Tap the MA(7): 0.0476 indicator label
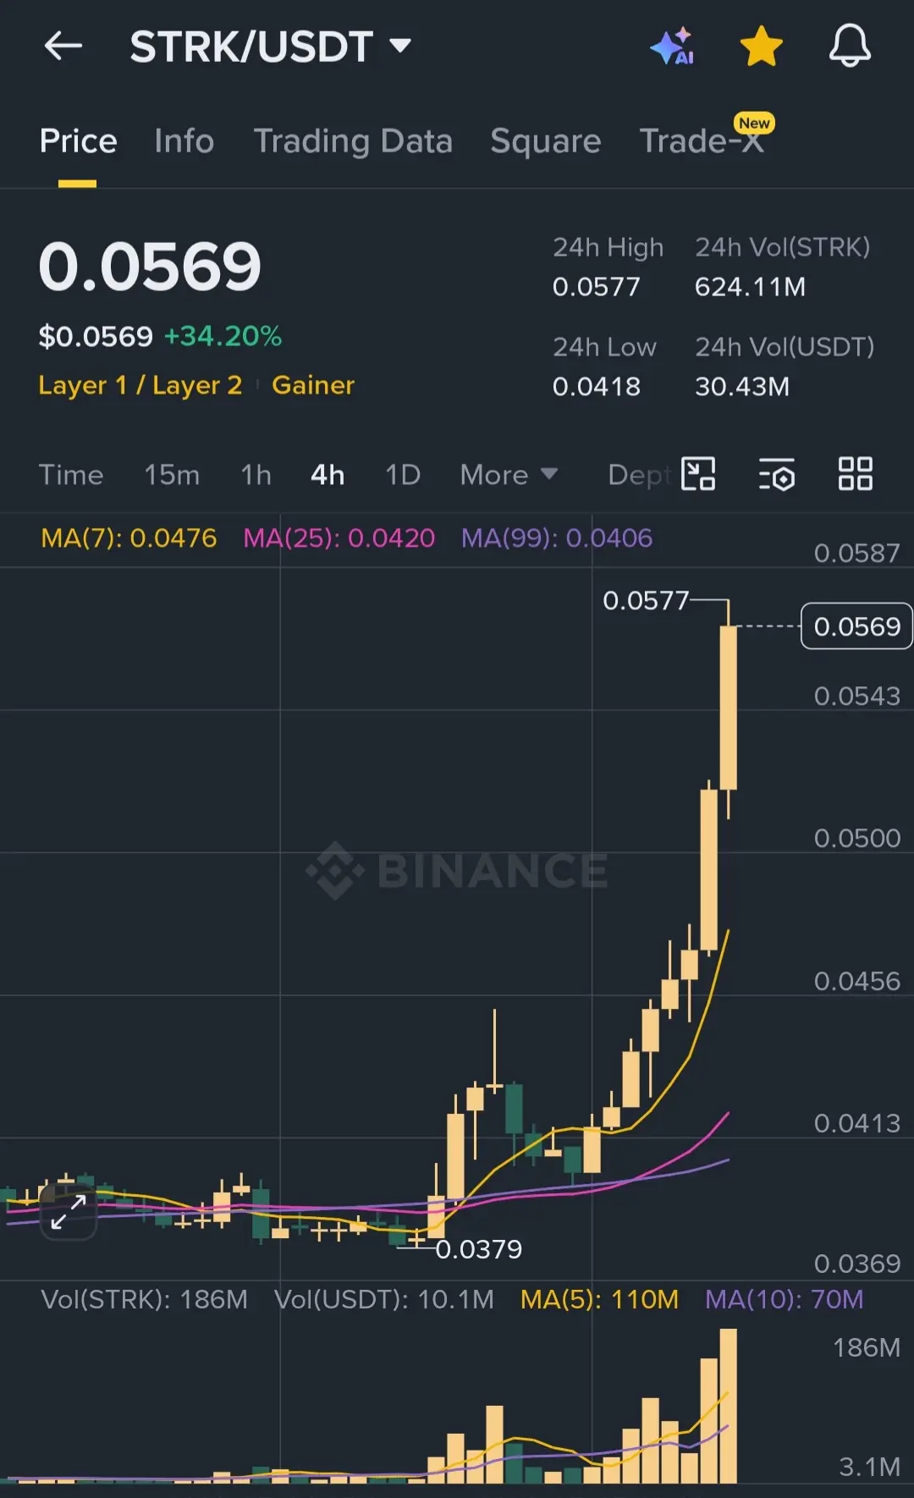 click(x=129, y=538)
